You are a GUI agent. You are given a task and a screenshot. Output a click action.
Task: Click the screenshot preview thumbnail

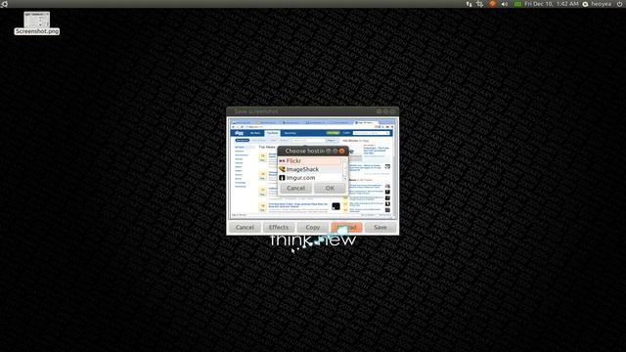[313, 168]
